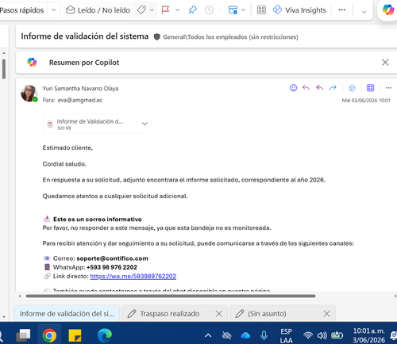
Task: Click the rules/move settings toolbar icon
Action: [233, 10]
